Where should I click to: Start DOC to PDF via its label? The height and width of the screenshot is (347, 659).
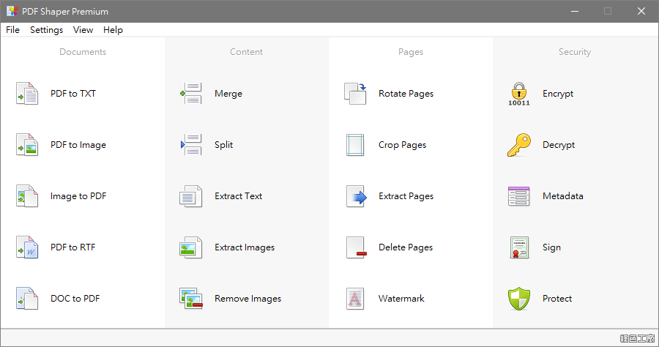pos(75,298)
